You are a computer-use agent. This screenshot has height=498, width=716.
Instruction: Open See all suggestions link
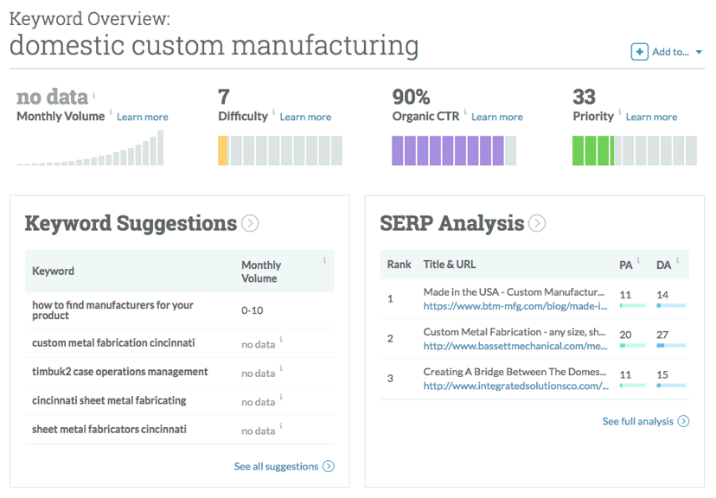pos(276,467)
